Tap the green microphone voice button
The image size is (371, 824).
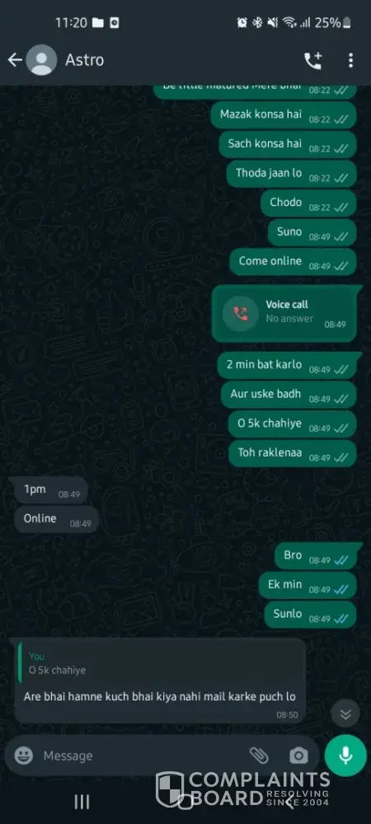coord(345,756)
